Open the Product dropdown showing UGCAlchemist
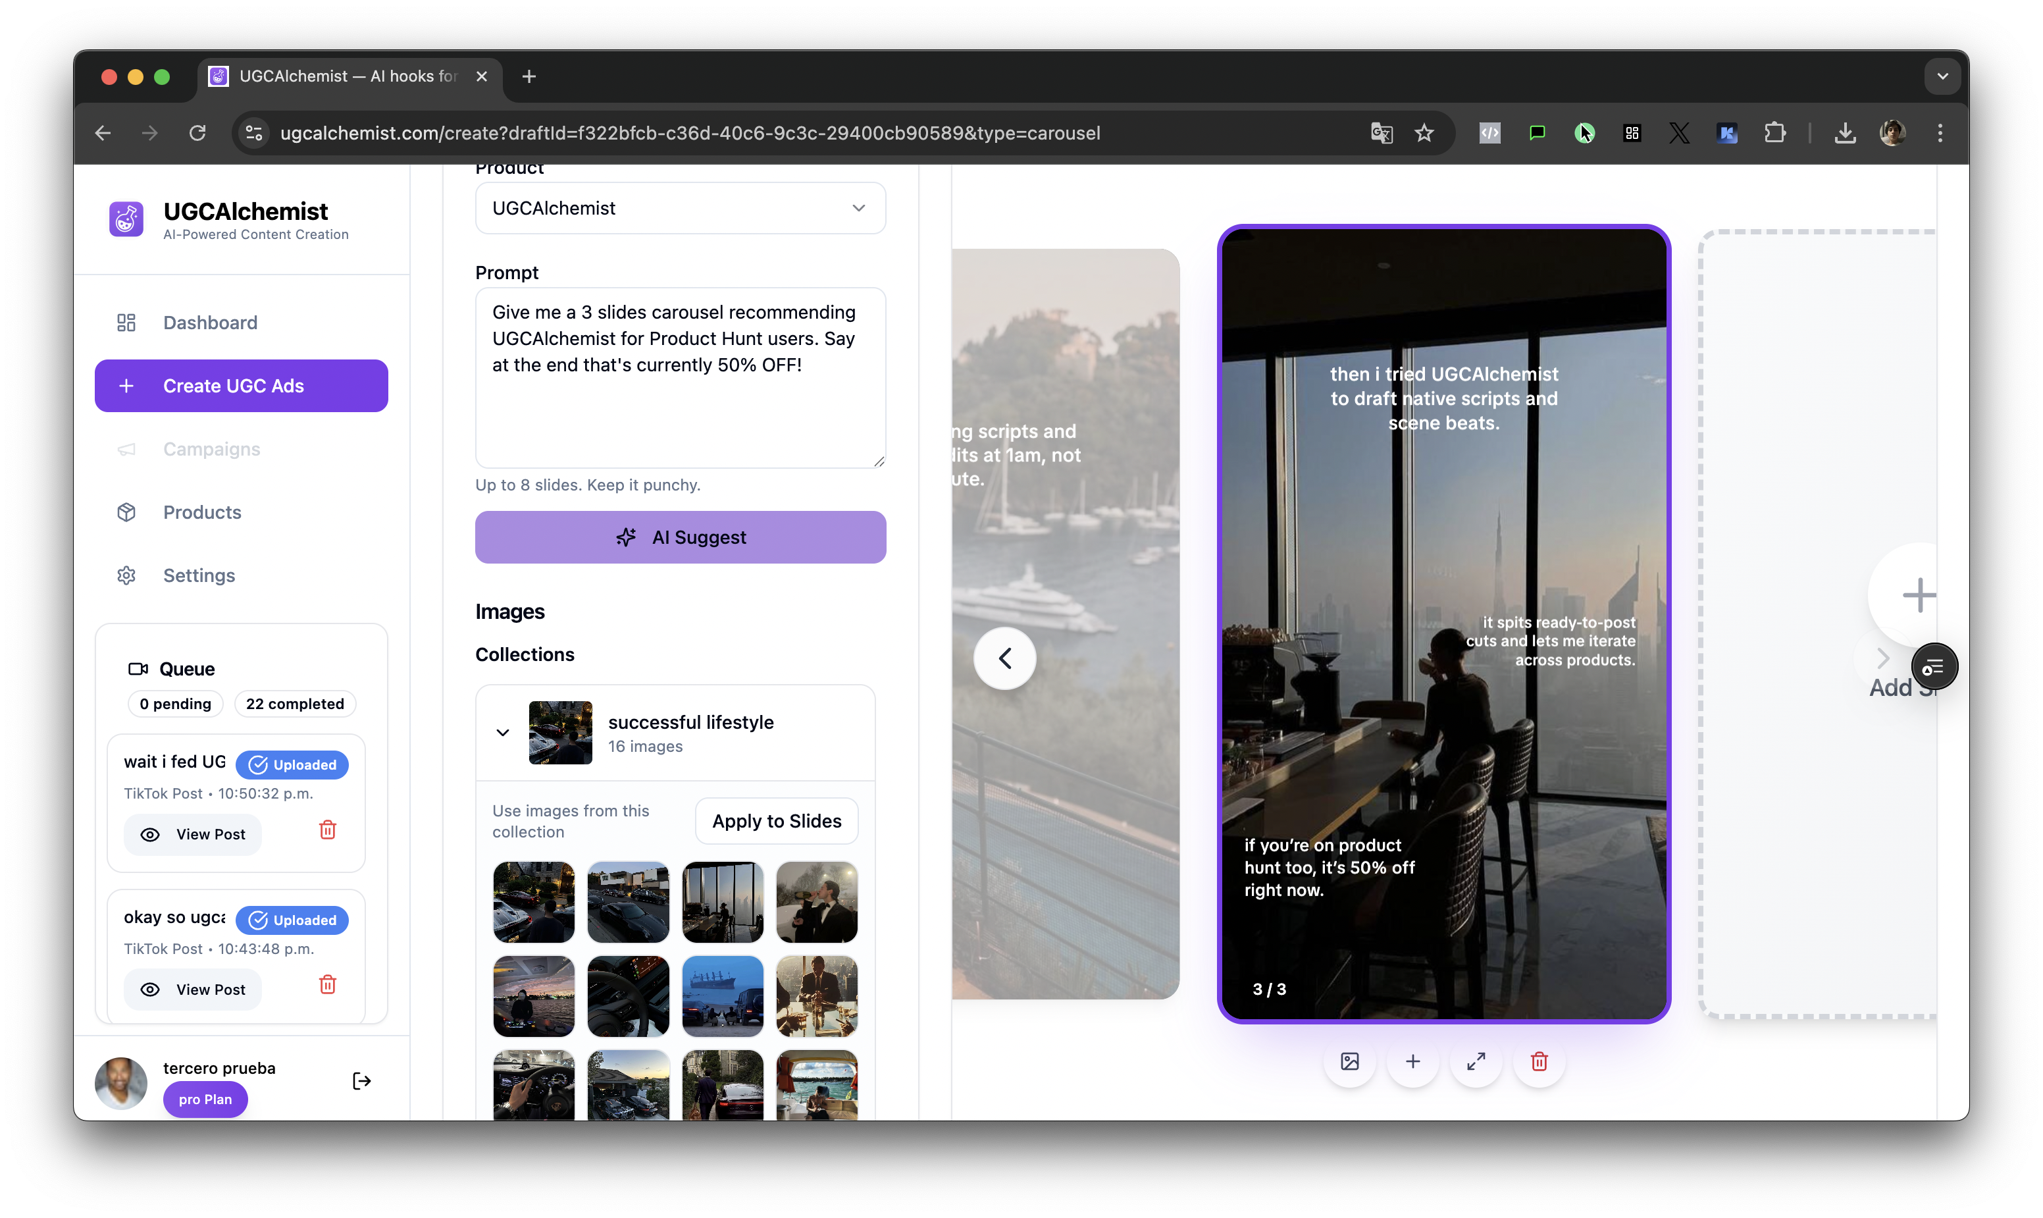 pos(680,209)
